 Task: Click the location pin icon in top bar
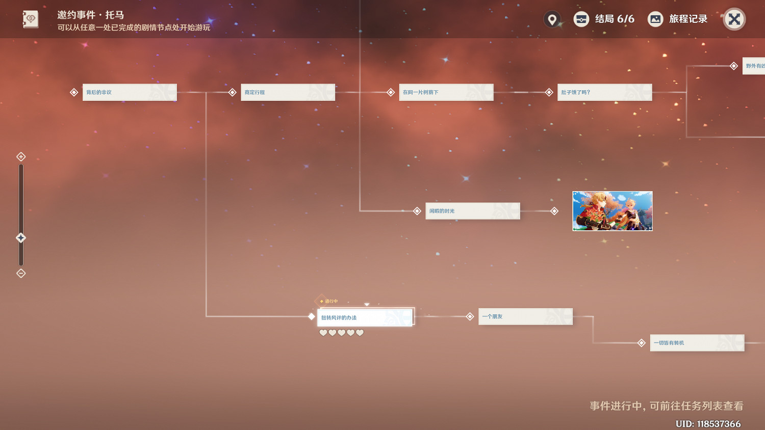coord(552,19)
